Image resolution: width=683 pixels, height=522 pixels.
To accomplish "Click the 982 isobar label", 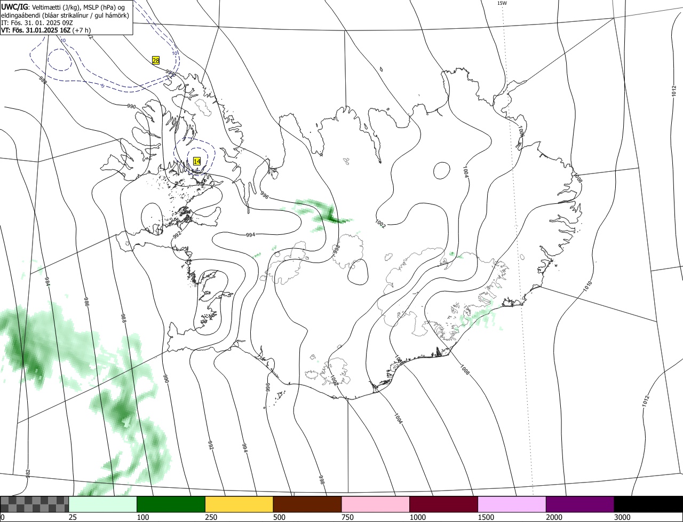I will click(x=28, y=474).
